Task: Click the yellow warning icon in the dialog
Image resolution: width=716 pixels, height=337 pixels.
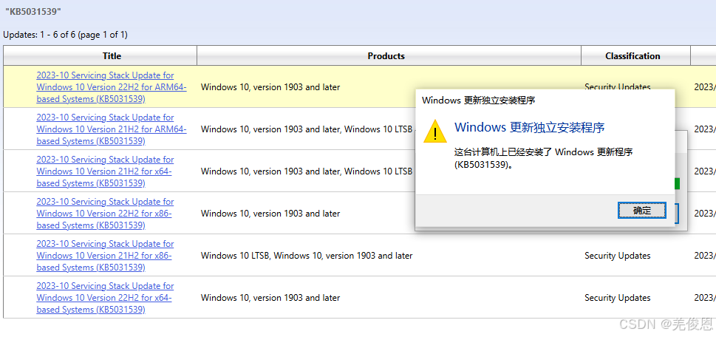Action: pyautogui.click(x=434, y=131)
